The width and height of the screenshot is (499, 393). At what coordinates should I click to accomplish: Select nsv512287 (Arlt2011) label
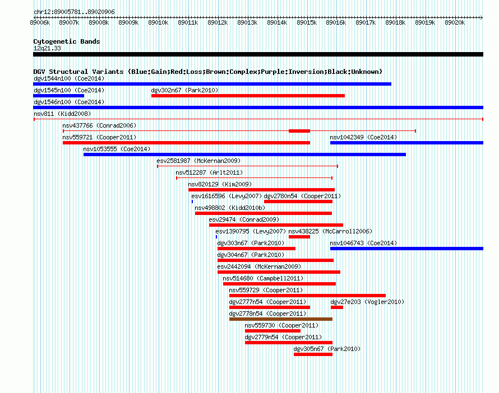coord(209,172)
